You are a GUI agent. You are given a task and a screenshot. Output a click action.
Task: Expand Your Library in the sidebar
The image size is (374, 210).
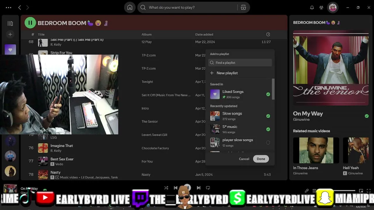pos(10,23)
